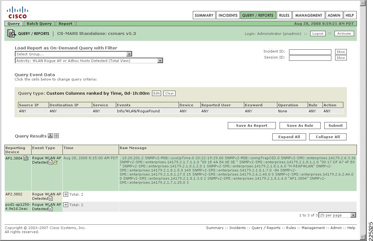The image size is (373, 241).
Task: Submit the query
Action: 336,126
